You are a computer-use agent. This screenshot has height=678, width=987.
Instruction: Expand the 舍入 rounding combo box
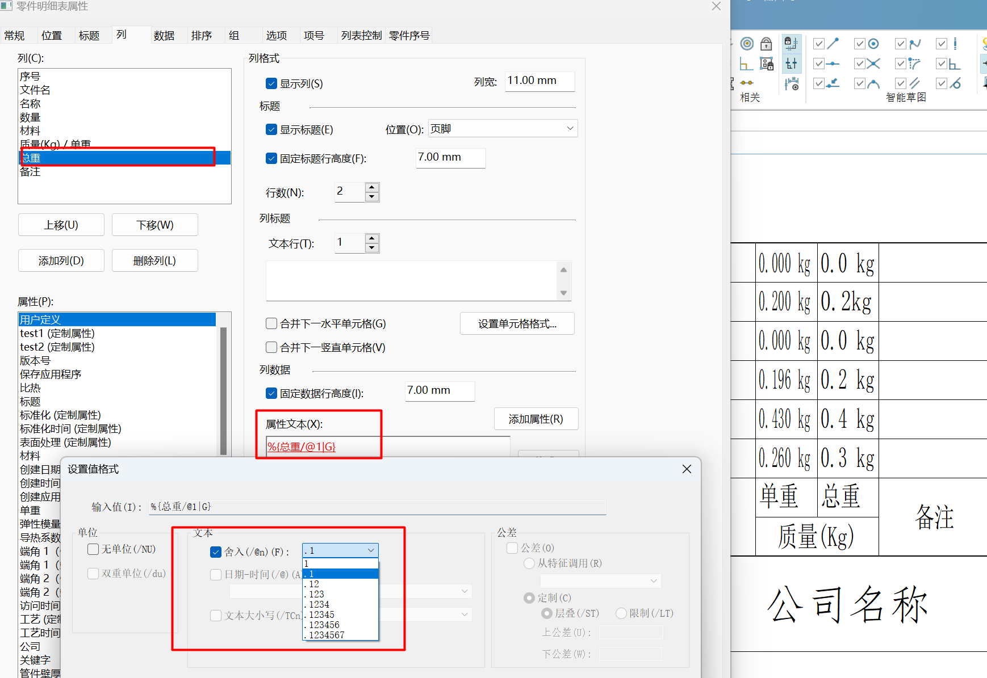click(x=371, y=550)
